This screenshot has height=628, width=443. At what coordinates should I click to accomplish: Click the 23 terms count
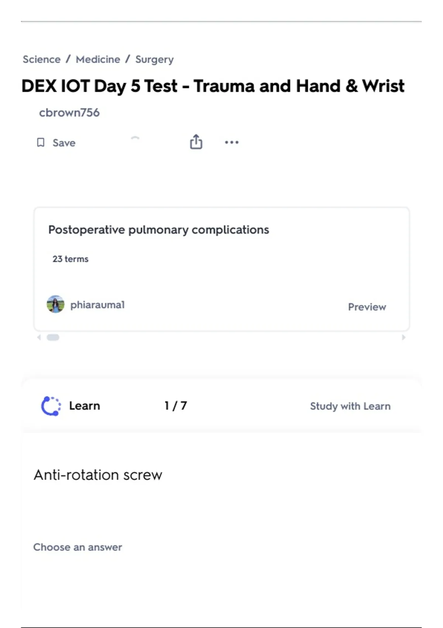[x=71, y=259]
